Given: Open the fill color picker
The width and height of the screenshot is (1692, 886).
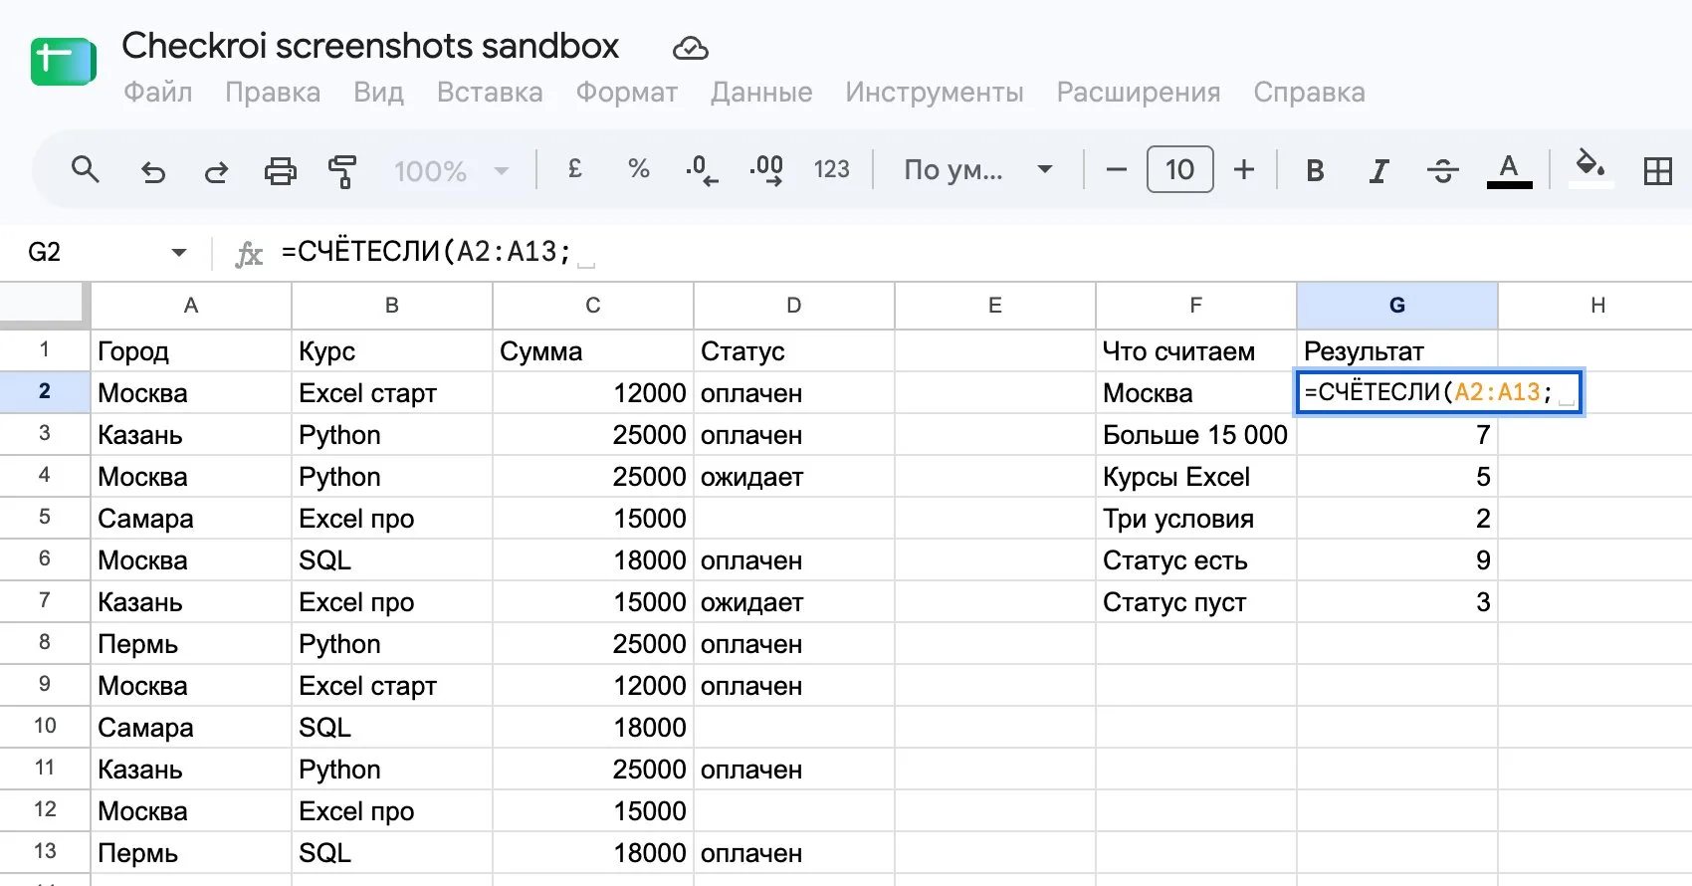Looking at the screenshot, I should 1590,167.
